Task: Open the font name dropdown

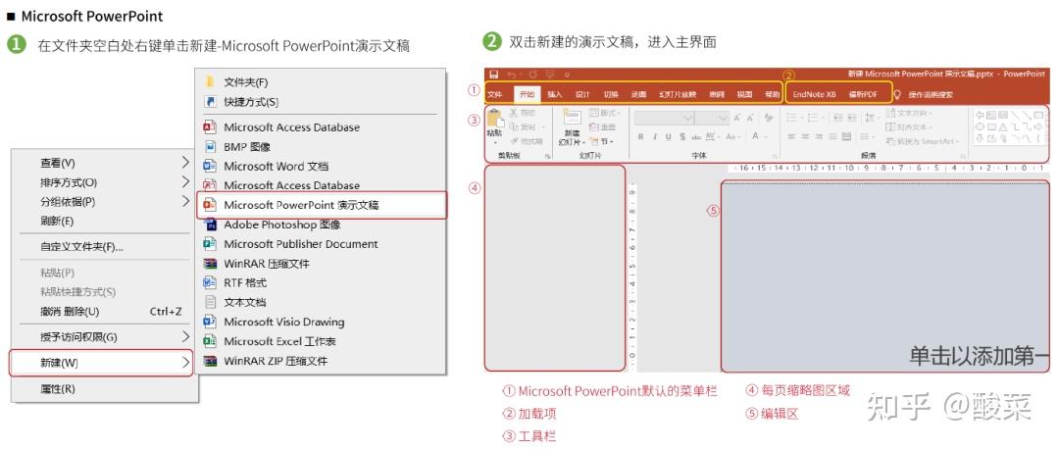Action: (x=665, y=119)
